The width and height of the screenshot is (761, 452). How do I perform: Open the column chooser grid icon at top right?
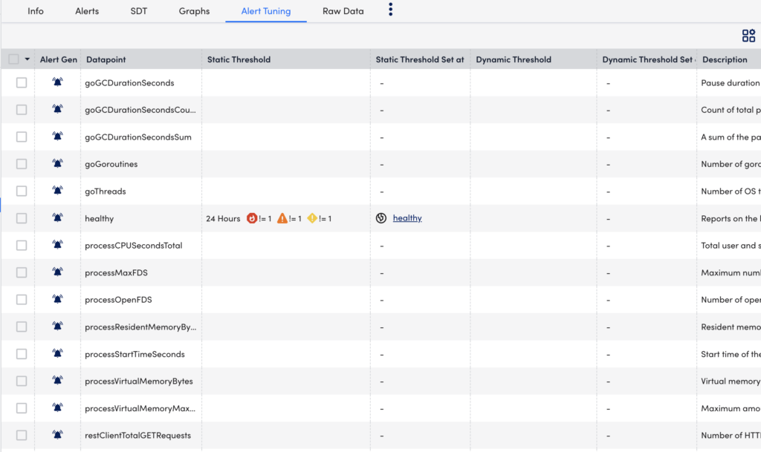(748, 35)
